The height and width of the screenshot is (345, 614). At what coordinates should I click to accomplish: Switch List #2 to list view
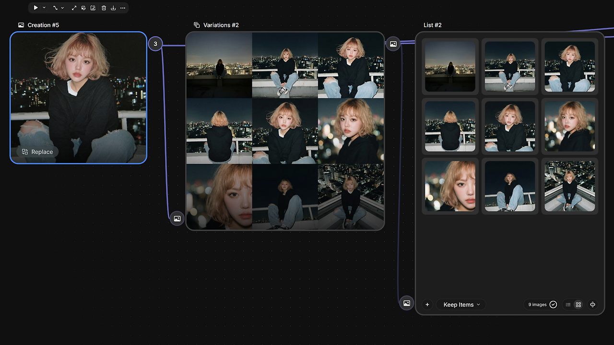click(x=568, y=305)
